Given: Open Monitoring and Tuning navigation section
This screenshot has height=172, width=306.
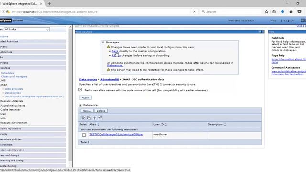Looking at the screenshot, I should coord(33,161).
